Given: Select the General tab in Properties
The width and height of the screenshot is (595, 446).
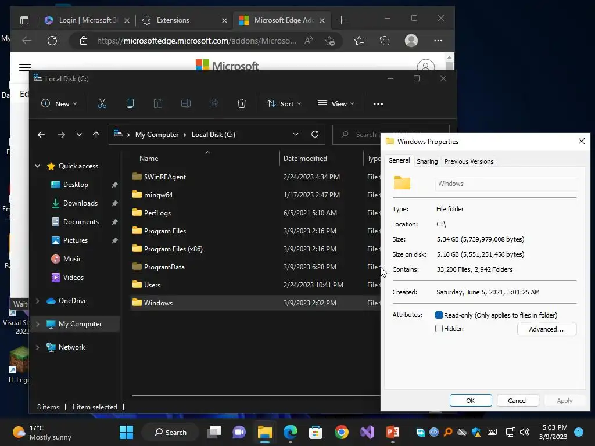Looking at the screenshot, I should pyautogui.click(x=399, y=160).
